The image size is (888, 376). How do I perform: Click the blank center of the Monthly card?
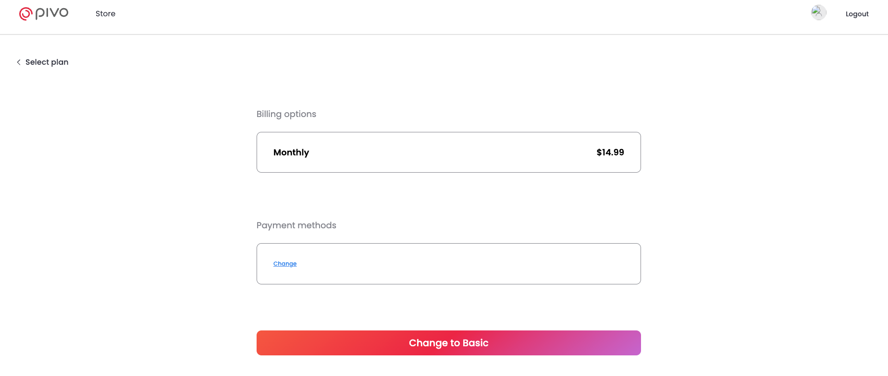448,153
